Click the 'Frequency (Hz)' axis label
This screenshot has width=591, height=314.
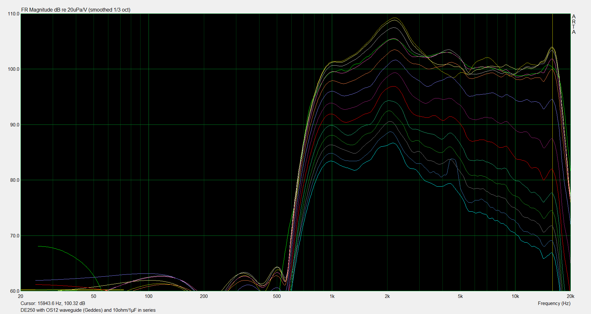click(x=554, y=303)
